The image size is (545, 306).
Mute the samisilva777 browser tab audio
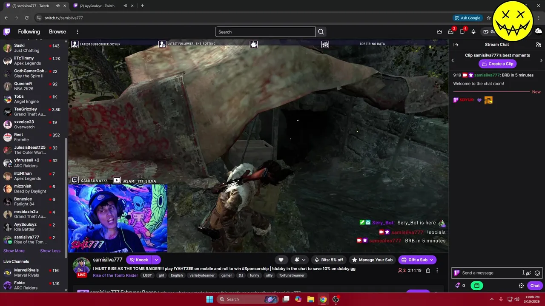(x=58, y=6)
